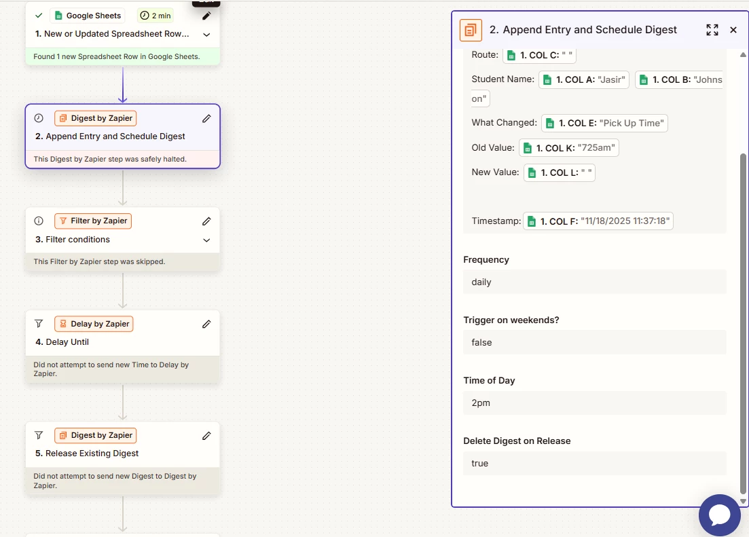The image size is (749, 537).
Task: Open the Google Sheets app badge in step 1
Action: click(88, 16)
